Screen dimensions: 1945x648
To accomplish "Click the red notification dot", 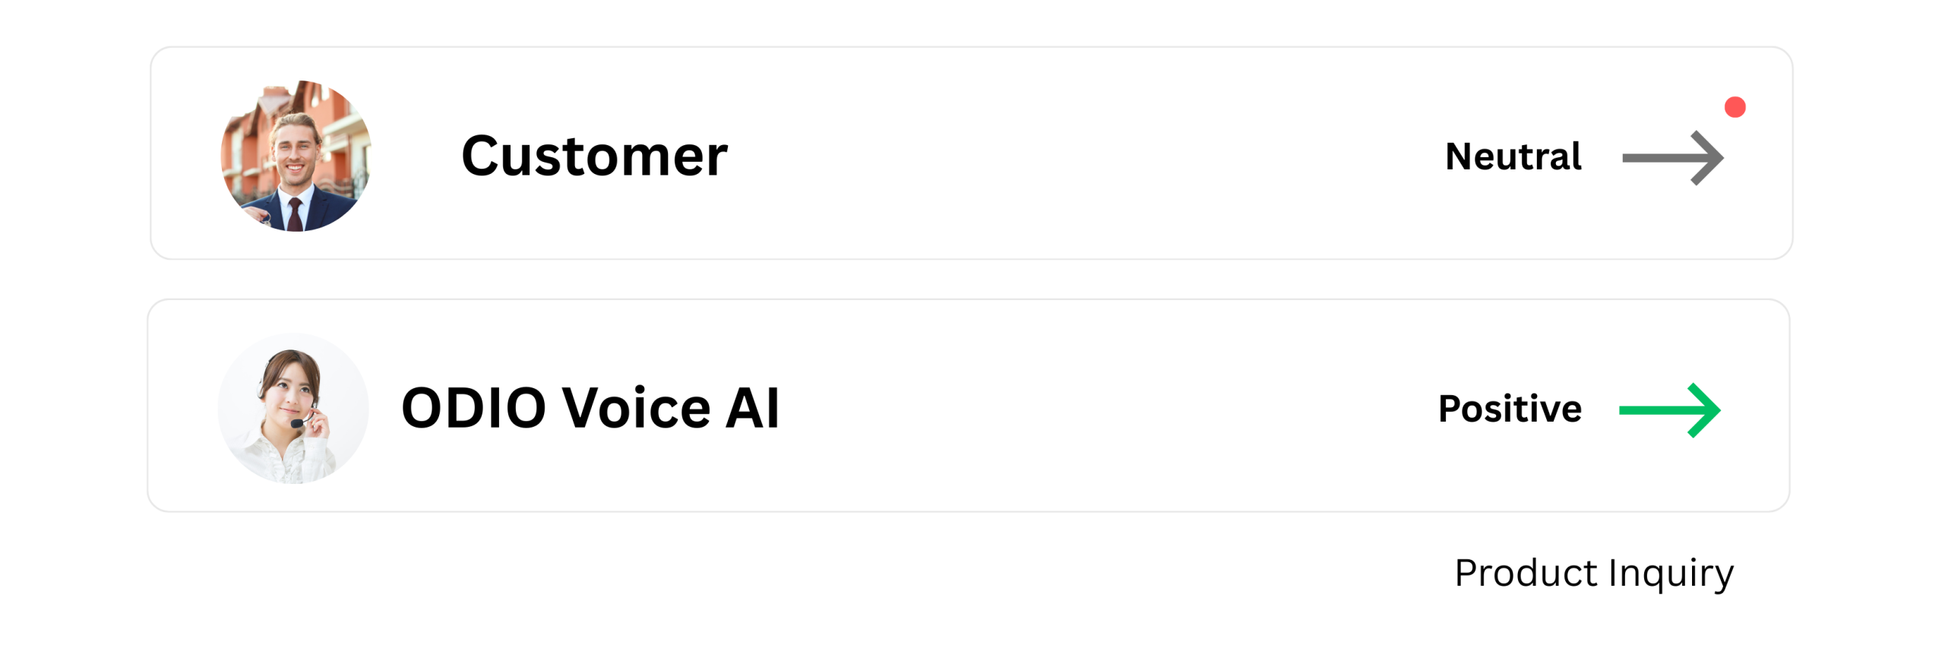I will coord(1735,107).
